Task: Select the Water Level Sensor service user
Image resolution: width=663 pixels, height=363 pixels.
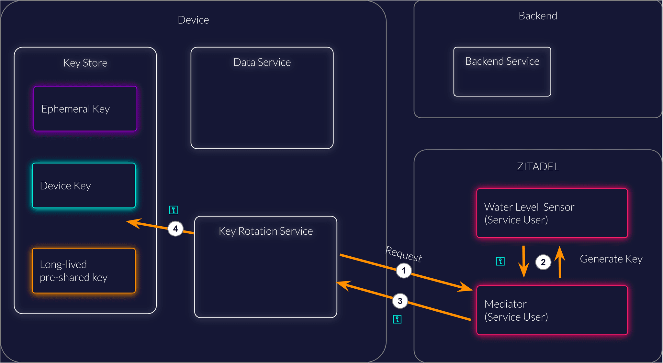Action: [x=552, y=213]
